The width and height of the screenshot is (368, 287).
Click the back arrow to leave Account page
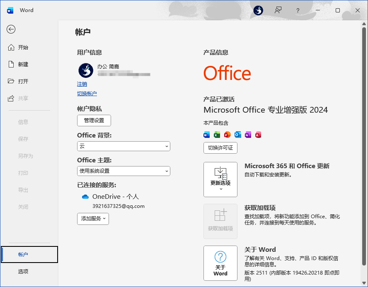click(x=11, y=29)
